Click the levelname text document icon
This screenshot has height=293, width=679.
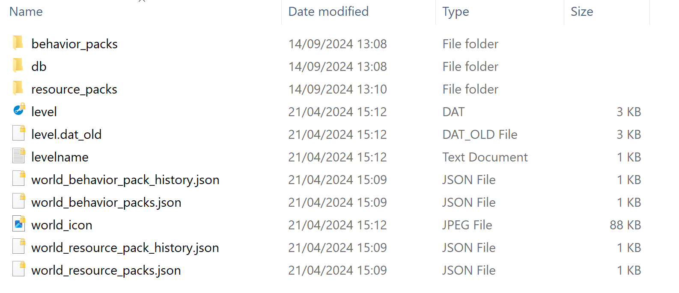pos(19,156)
